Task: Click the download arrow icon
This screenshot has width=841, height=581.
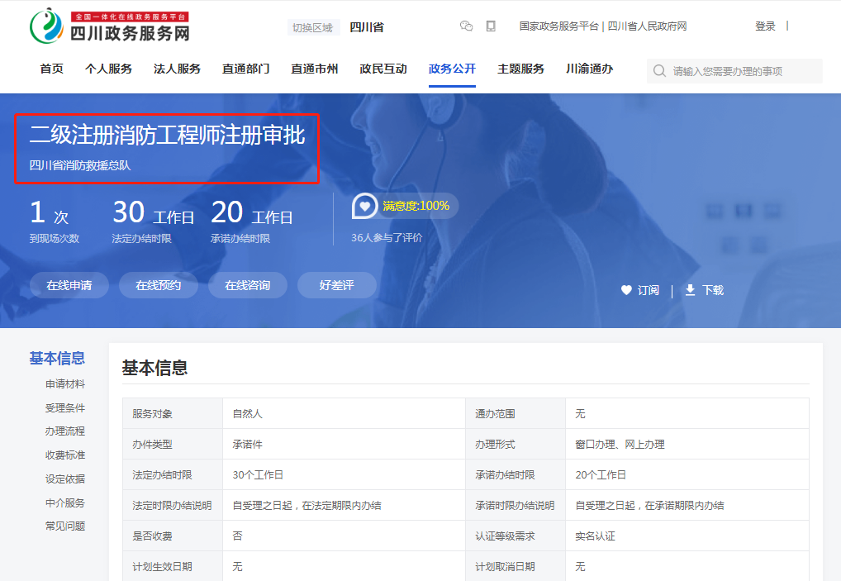Action: 690,290
